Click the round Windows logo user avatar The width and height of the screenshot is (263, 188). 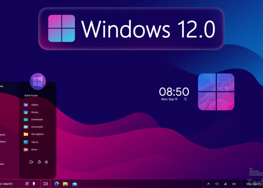38,82
